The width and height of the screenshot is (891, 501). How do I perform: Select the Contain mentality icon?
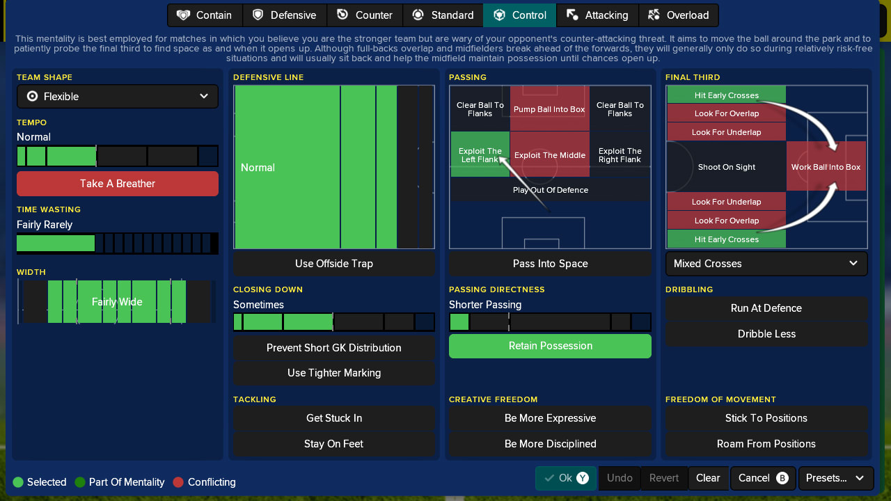click(x=182, y=15)
